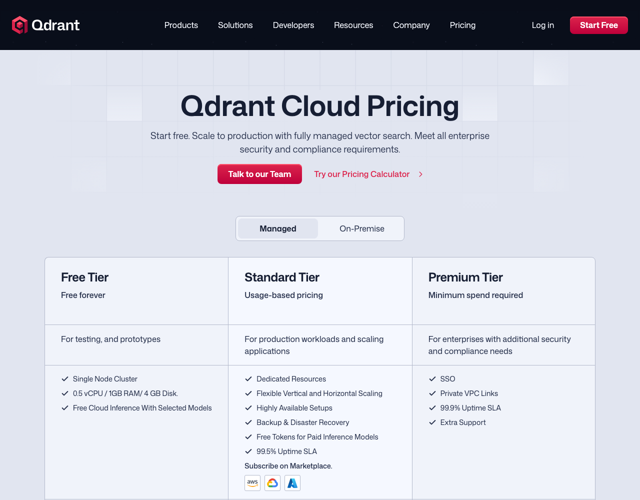
Task: Open the Resources menu
Action: point(353,25)
